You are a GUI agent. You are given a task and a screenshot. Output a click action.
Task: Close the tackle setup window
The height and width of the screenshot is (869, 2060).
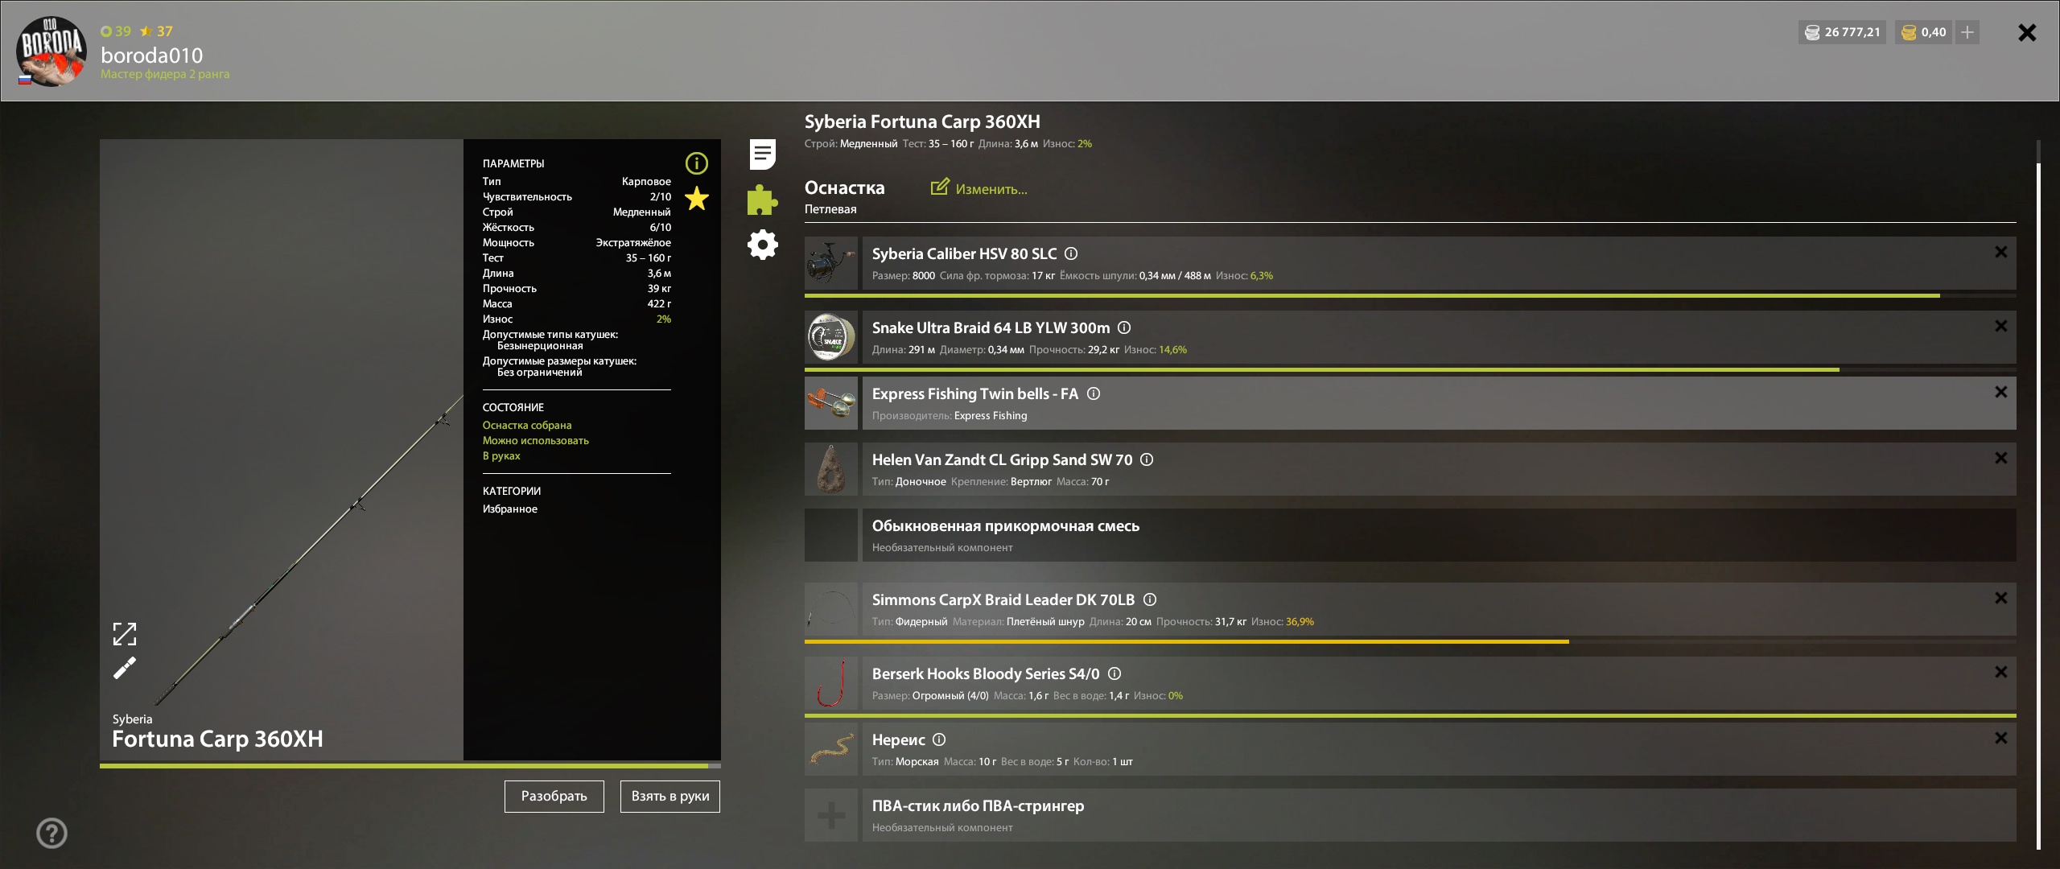click(x=2027, y=32)
